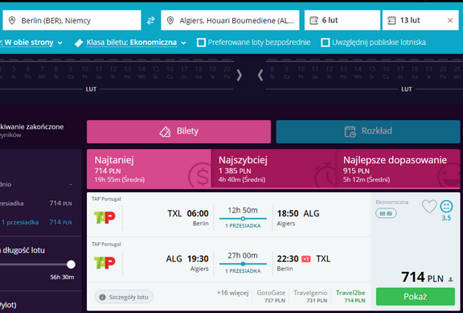Click the origin field Berlin (BER), Niemcy
The height and width of the screenshot is (313, 463).
72,20
